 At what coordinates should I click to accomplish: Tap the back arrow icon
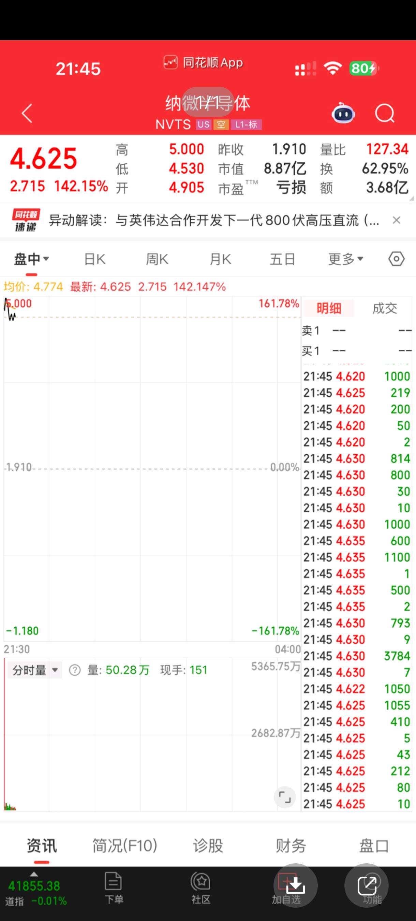click(x=27, y=113)
